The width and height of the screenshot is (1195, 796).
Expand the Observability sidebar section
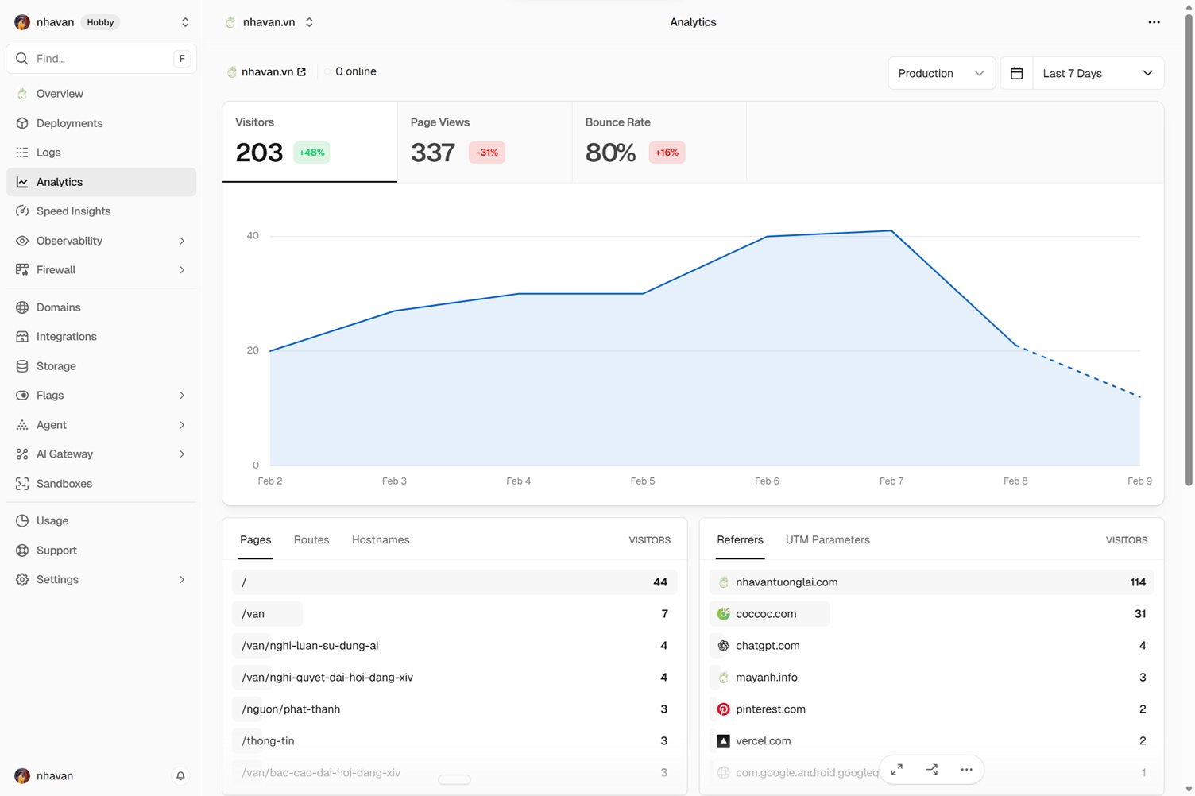(182, 241)
